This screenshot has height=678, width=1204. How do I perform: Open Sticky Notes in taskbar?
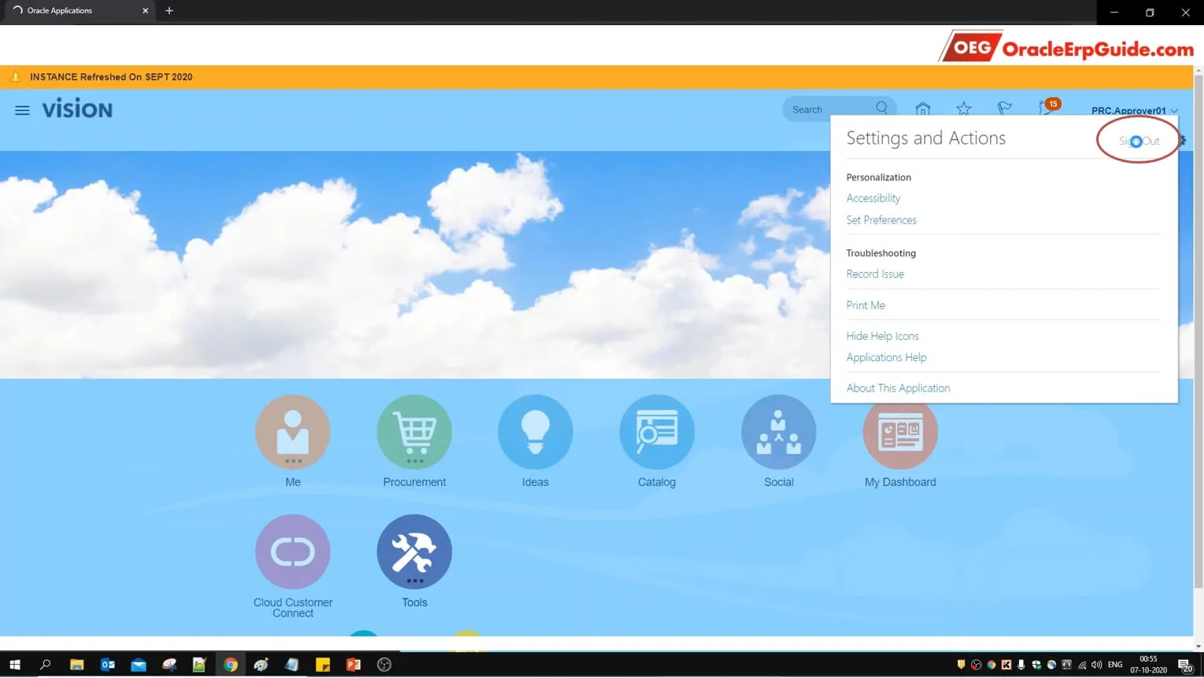pos(323,665)
